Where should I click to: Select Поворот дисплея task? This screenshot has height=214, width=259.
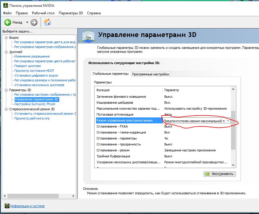point(27,66)
